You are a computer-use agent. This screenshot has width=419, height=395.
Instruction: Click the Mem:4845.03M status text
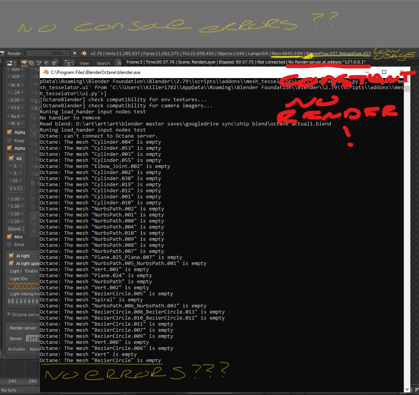(x=287, y=53)
